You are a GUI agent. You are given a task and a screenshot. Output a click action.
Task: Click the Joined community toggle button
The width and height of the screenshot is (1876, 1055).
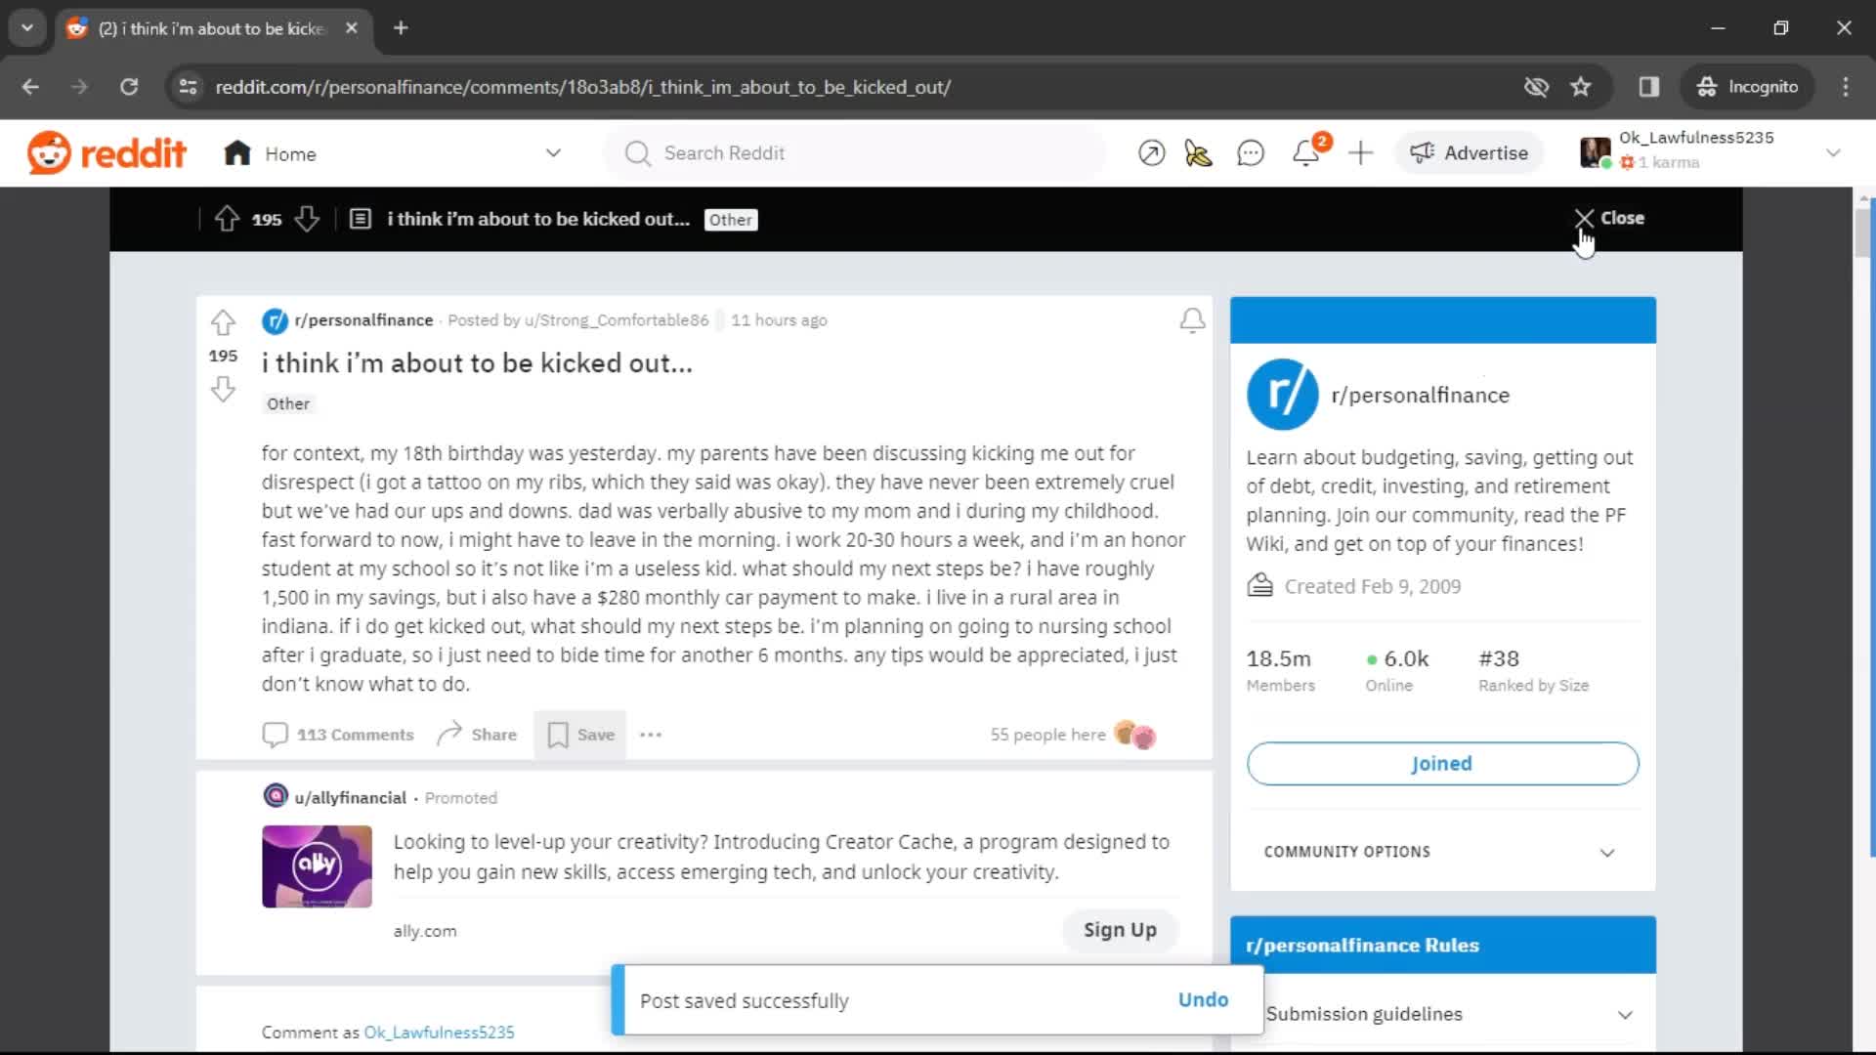[1442, 763]
